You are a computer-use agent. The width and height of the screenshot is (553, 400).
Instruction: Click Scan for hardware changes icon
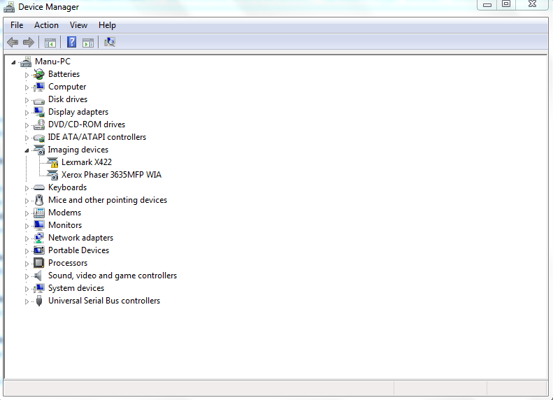point(110,43)
